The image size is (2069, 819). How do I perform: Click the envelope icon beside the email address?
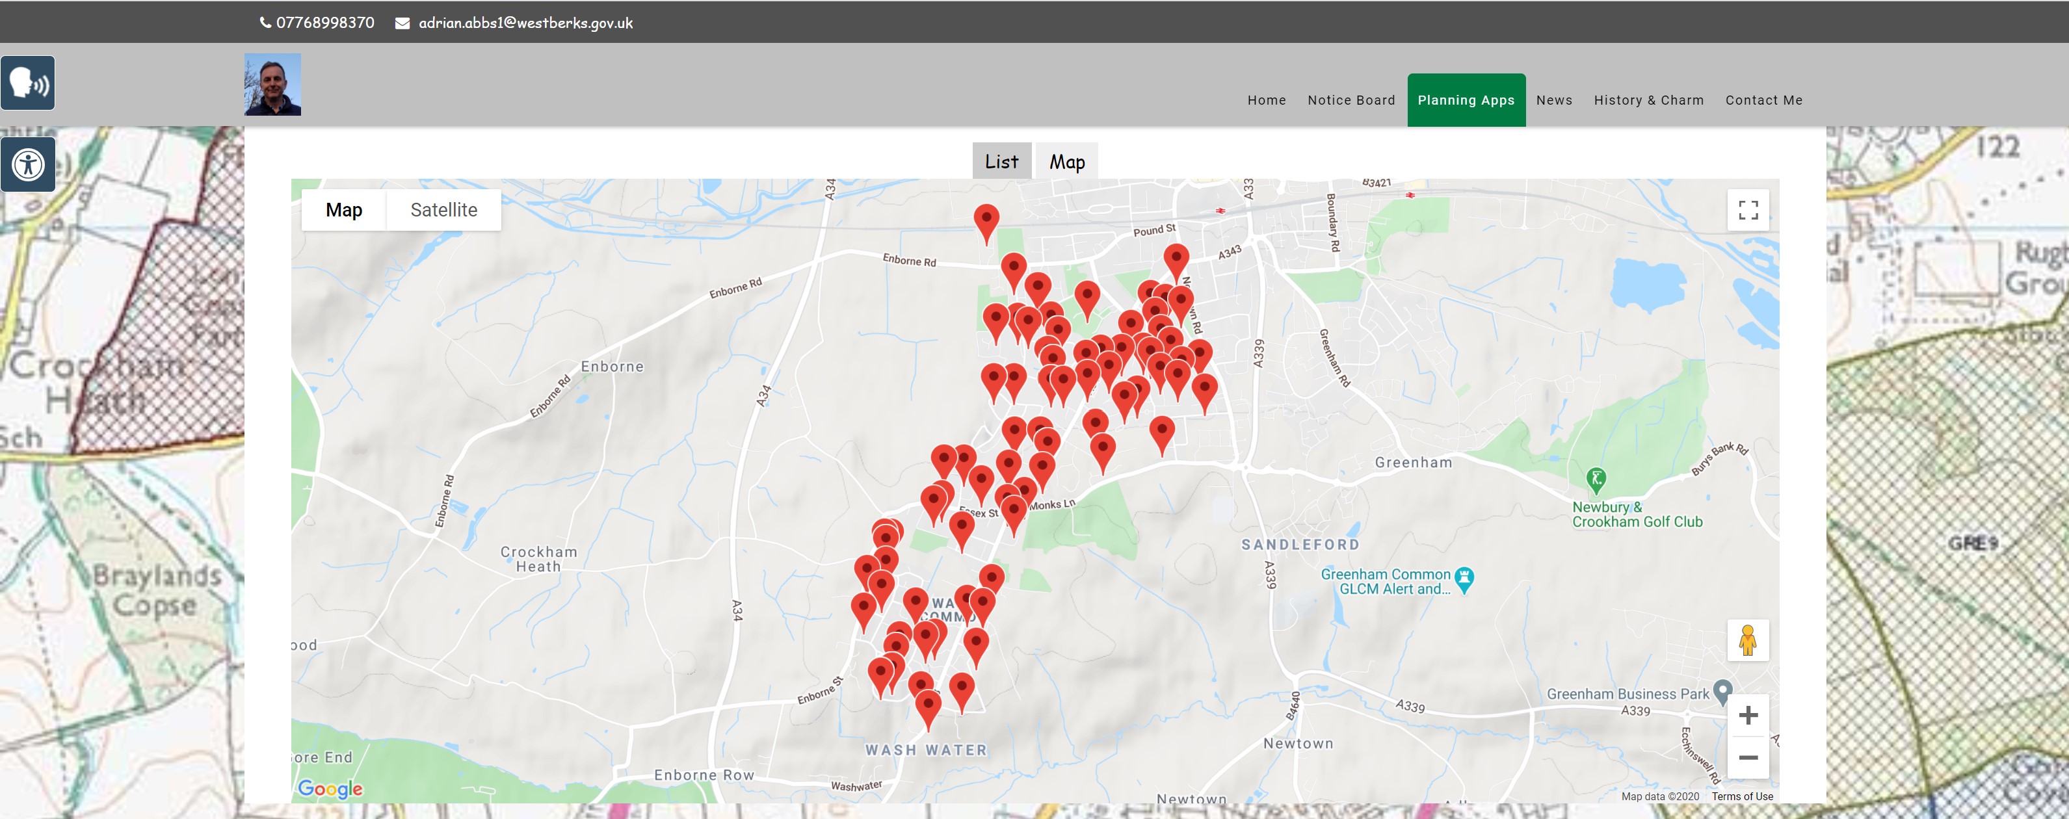tap(402, 23)
